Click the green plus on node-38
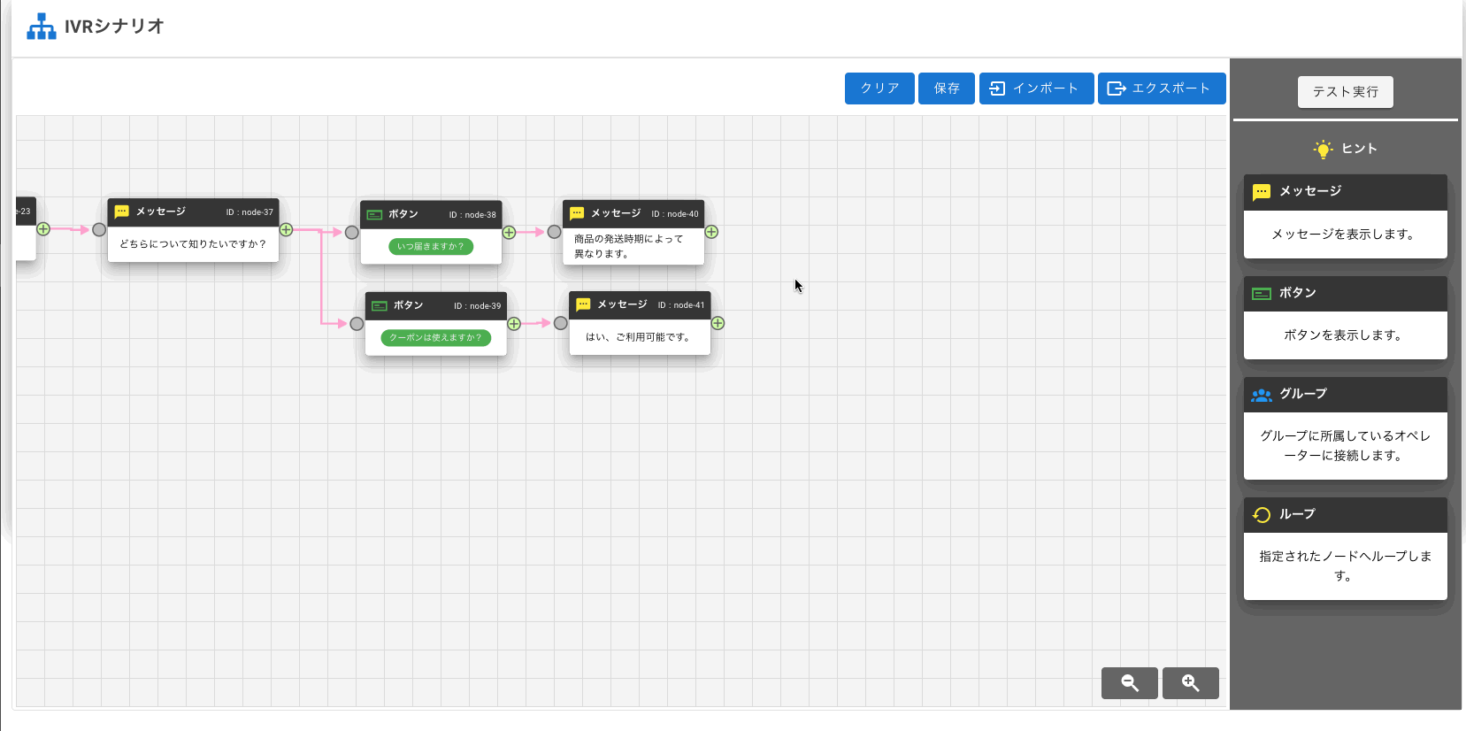This screenshot has width=1466, height=731. [509, 233]
